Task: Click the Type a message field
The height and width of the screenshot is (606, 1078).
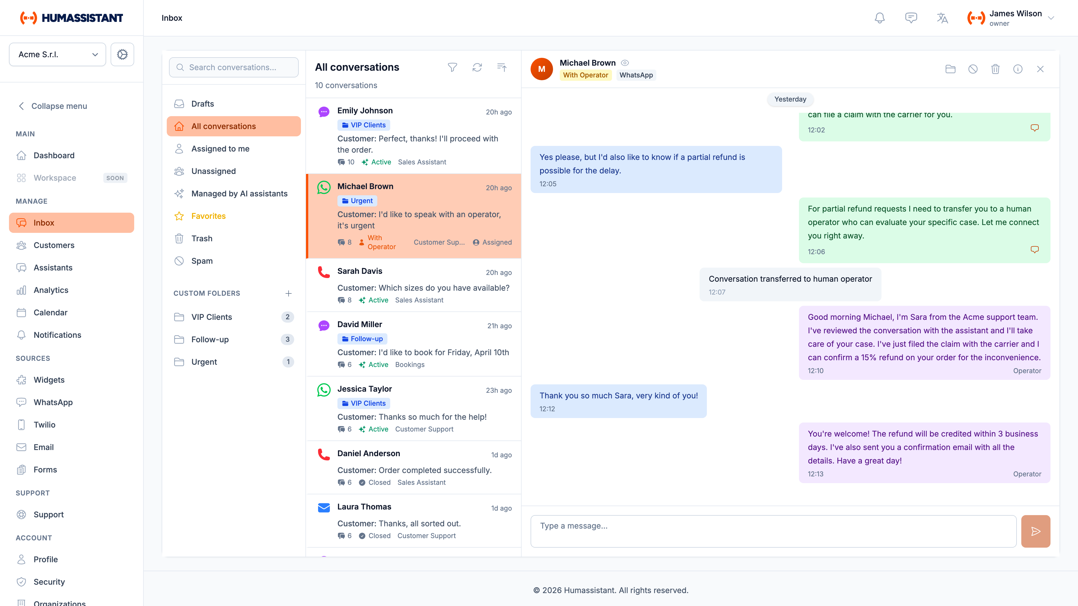Action: (x=773, y=531)
